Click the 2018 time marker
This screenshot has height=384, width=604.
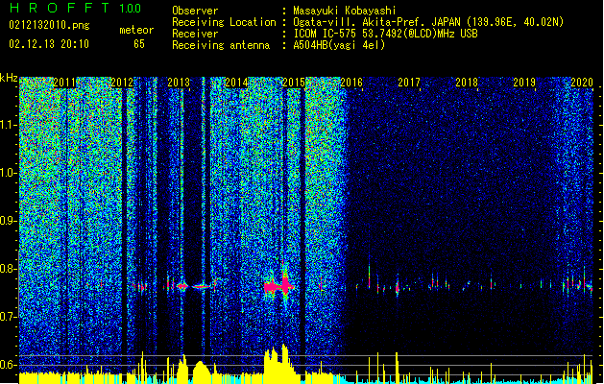coord(467,83)
